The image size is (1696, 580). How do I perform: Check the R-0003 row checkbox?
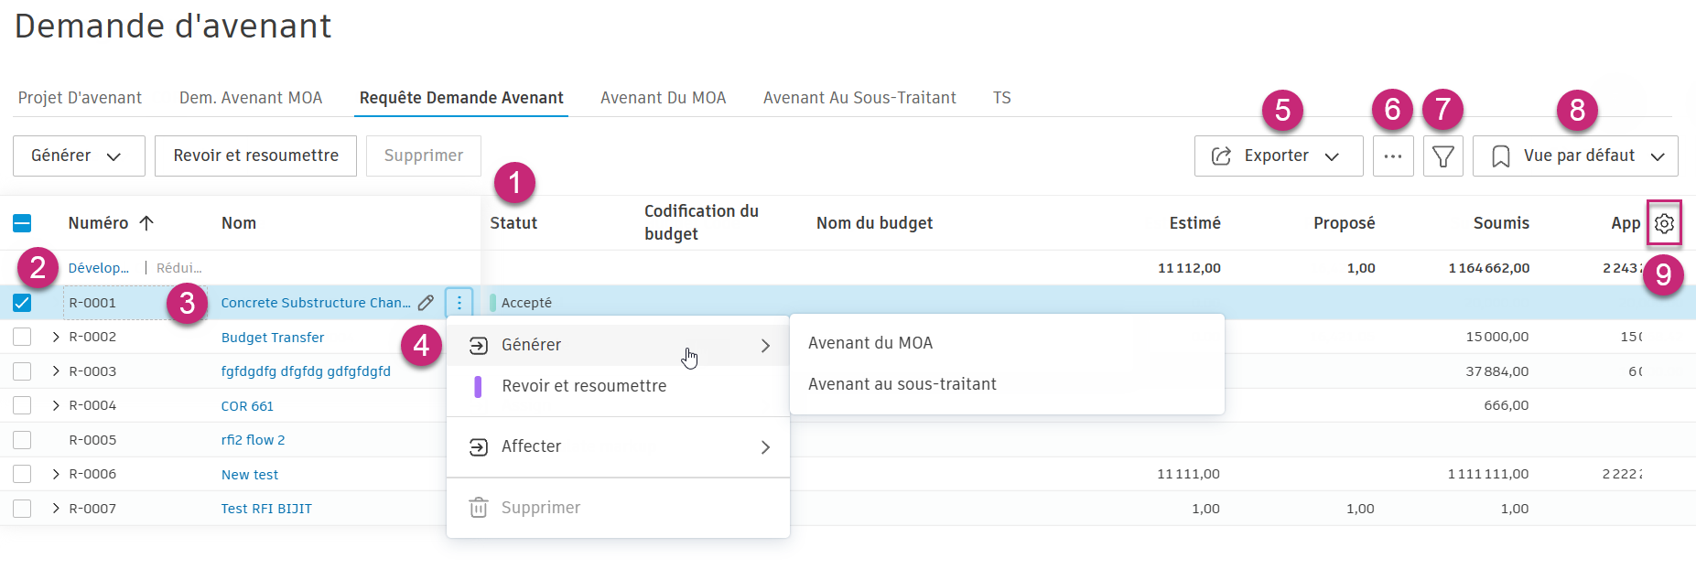[x=22, y=371]
